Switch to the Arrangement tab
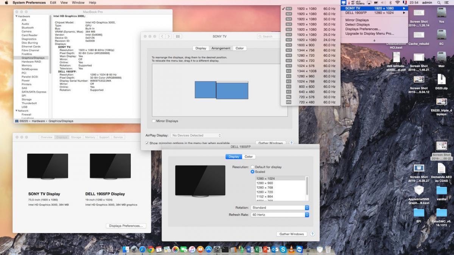Image resolution: width=454 pixels, height=255 pixels. pyautogui.click(x=221, y=48)
